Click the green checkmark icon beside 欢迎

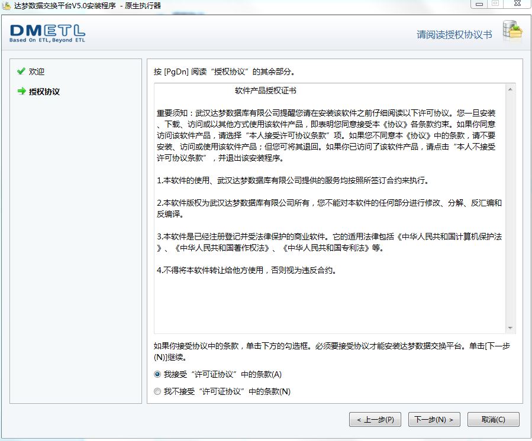[21, 71]
